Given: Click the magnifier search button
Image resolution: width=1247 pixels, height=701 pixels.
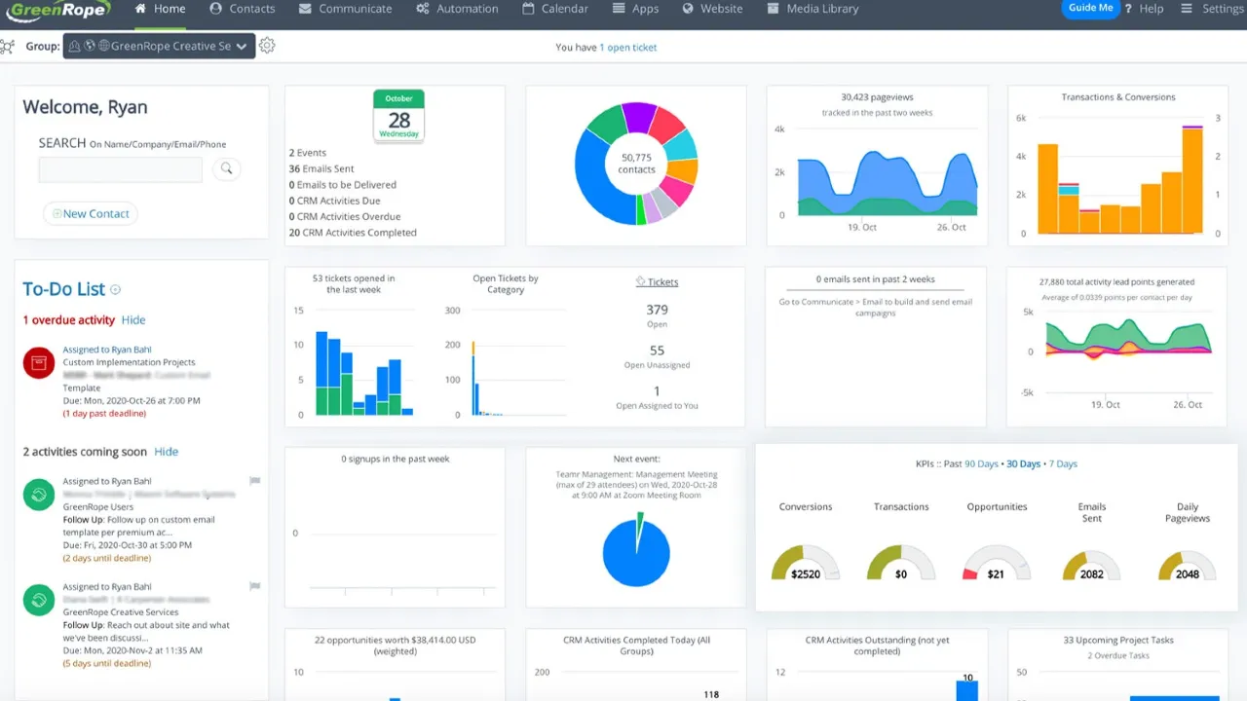Looking at the screenshot, I should click(x=226, y=169).
